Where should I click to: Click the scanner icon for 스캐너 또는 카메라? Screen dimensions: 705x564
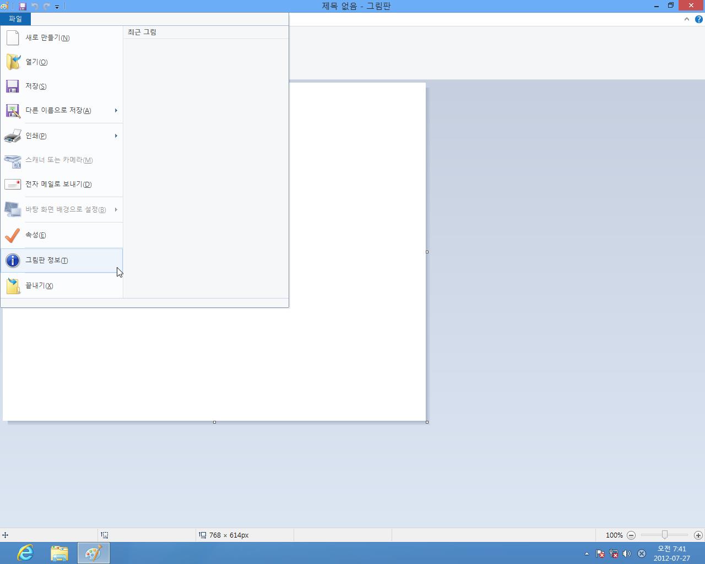[12, 160]
